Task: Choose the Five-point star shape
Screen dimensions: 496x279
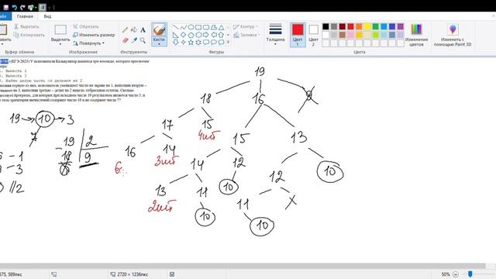Action: tap(191, 42)
